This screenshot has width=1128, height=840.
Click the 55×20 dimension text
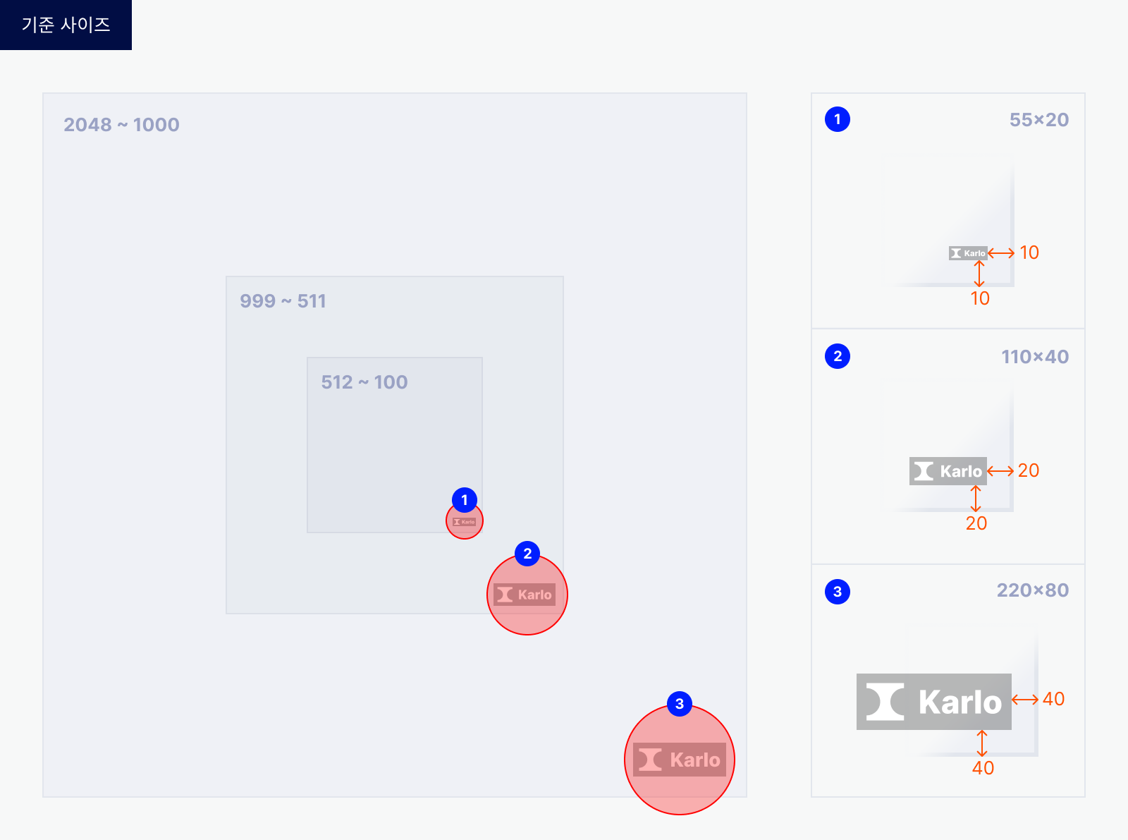pos(1039,120)
